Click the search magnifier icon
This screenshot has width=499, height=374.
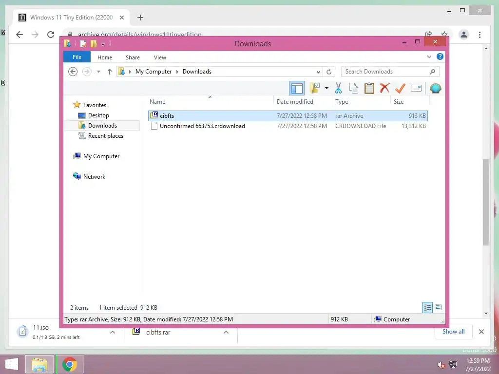[x=432, y=72]
